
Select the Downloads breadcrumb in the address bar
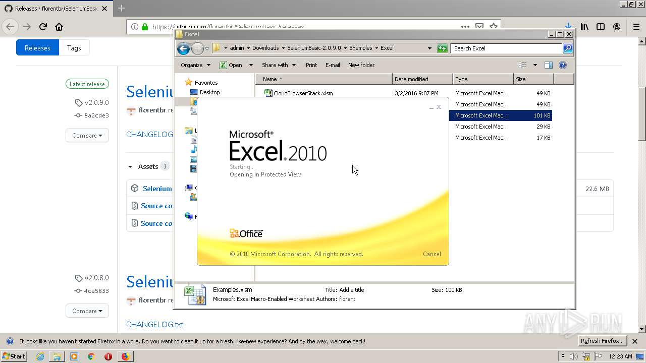click(265, 48)
